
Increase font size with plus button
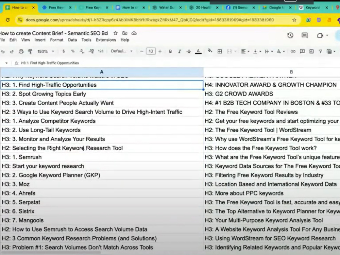[x=160, y=51]
